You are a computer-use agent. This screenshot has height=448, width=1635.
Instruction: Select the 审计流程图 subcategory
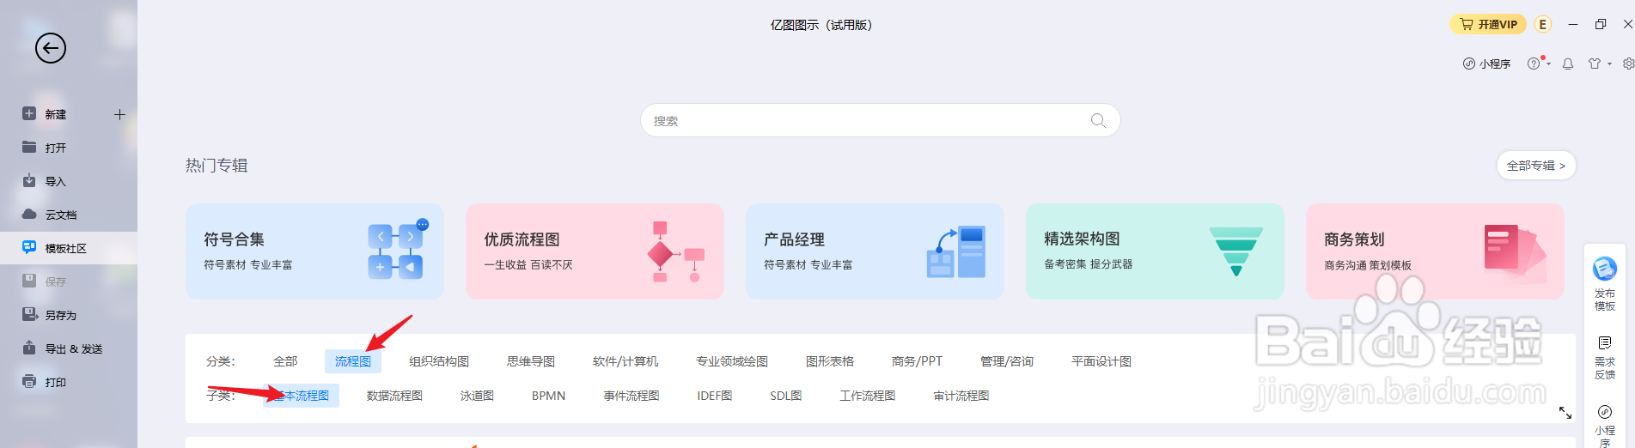[961, 396]
